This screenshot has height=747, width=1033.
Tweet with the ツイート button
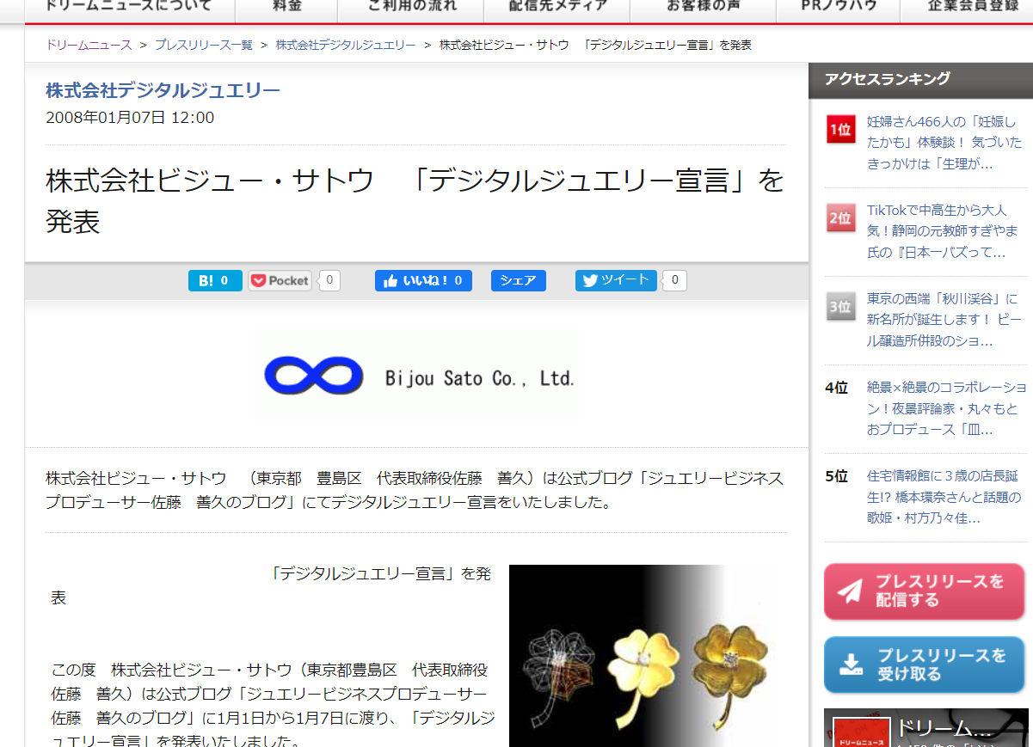(x=616, y=280)
